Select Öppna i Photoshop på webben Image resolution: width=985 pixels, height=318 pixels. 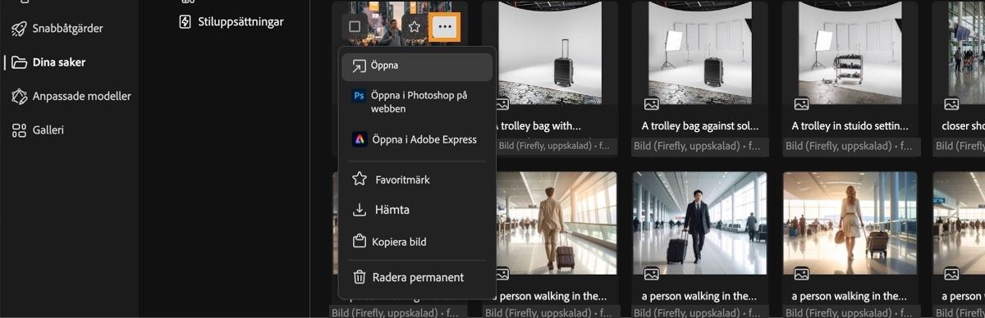point(417,102)
